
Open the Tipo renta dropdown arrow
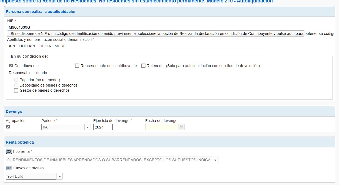tap(215, 160)
